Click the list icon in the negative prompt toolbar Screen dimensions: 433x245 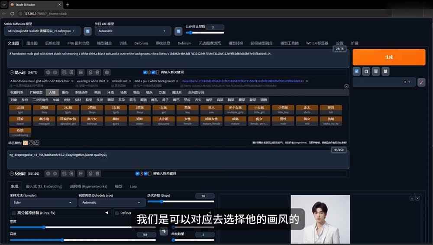tap(81, 173)
